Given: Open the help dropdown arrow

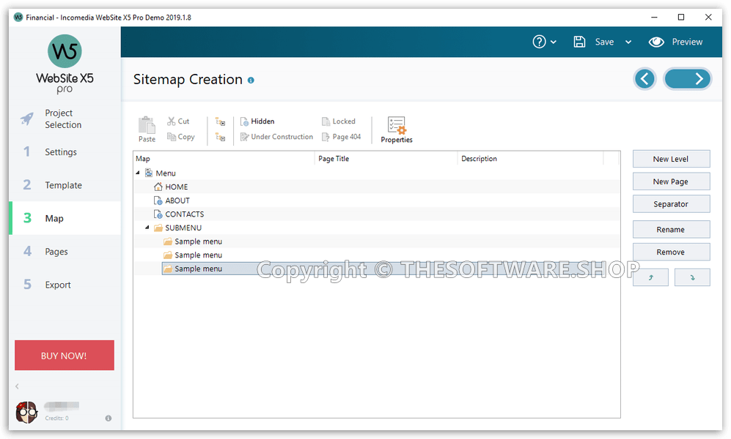Looking at the screenshot, I should coord(554,42).
